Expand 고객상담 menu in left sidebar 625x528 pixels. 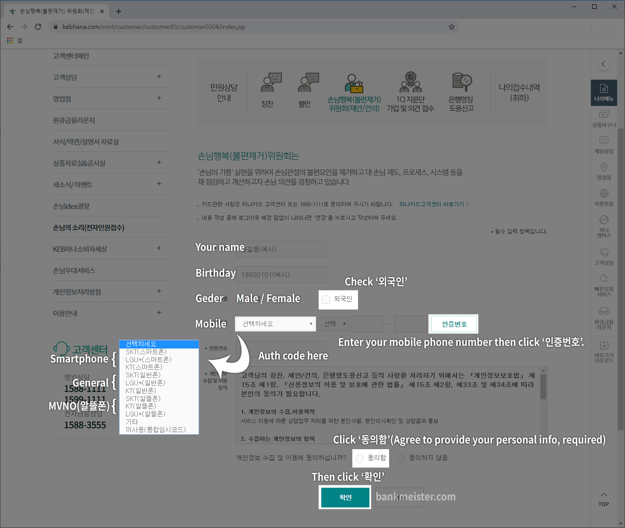pyautogui.click(x=159, y=77)
